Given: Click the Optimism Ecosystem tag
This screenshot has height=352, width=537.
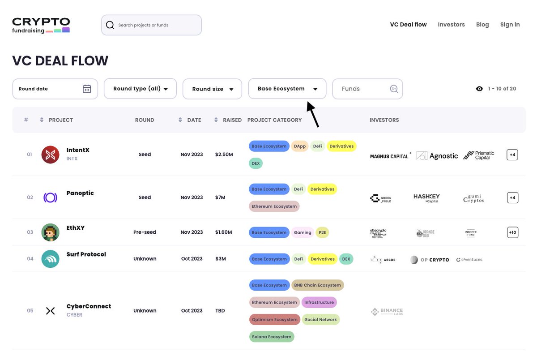Looking at the screenshot, I should (274, 320).
